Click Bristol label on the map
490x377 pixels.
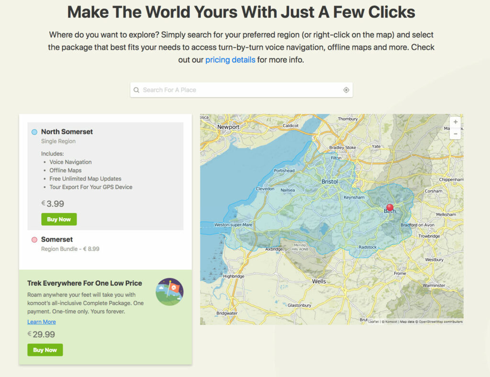point(330,181)
